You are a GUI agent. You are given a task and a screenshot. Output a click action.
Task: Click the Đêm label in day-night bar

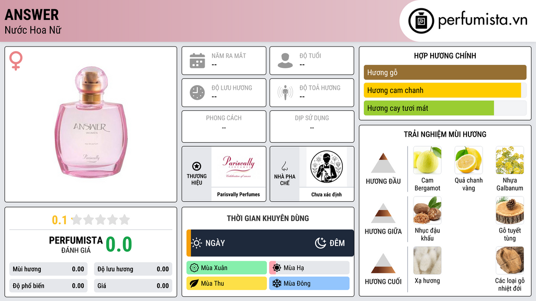point(337,243)
